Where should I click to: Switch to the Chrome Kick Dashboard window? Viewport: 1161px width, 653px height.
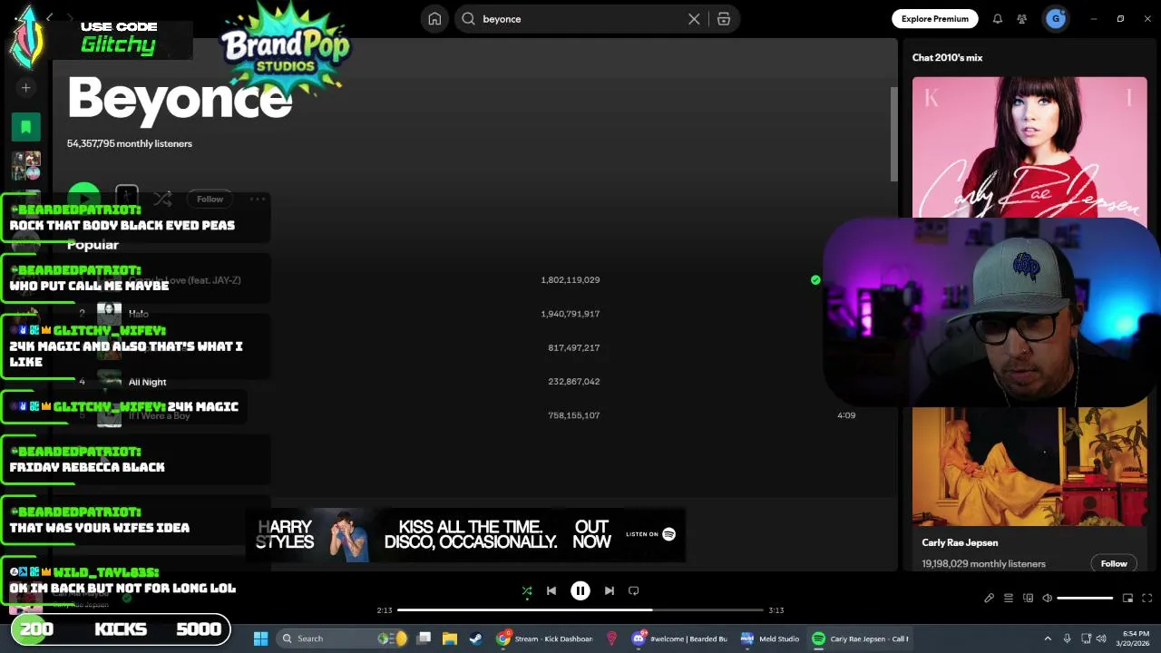(545, 638)
